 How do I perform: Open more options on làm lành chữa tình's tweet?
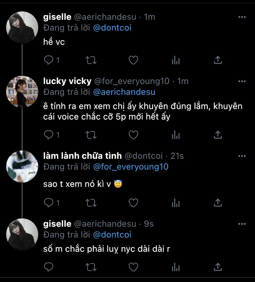click(242, 156)
